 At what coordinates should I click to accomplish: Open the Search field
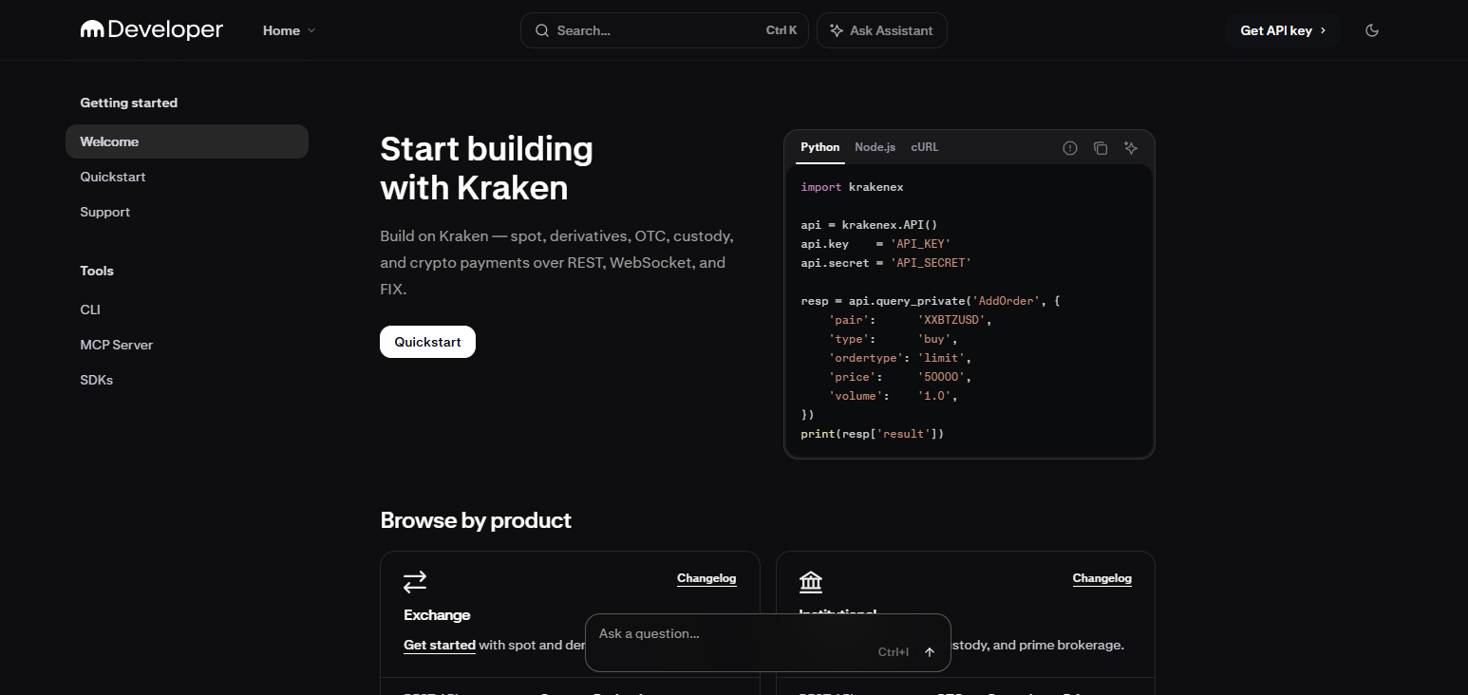pos(665,30)
